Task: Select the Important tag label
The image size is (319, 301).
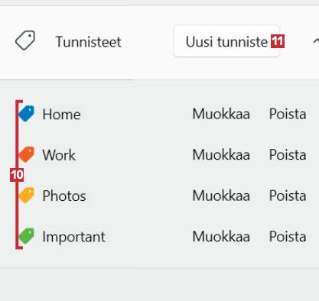Action: (x=73, y=237)
